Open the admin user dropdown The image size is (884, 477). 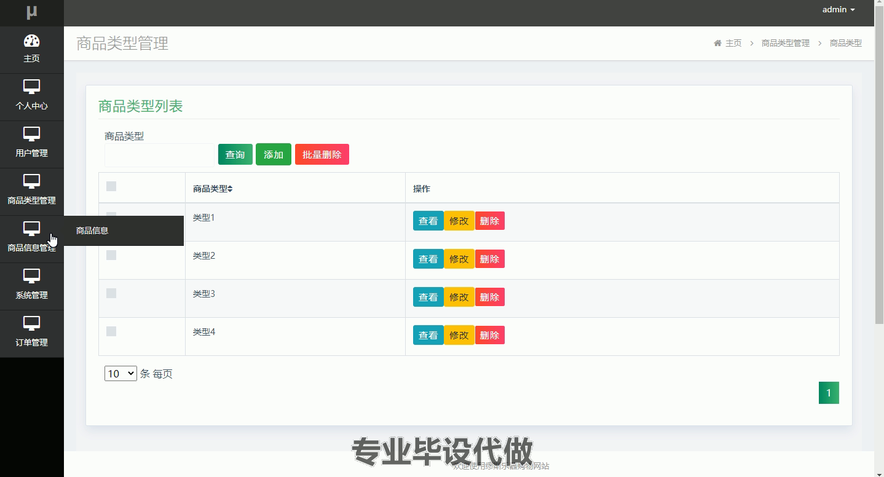click(839, 10)
